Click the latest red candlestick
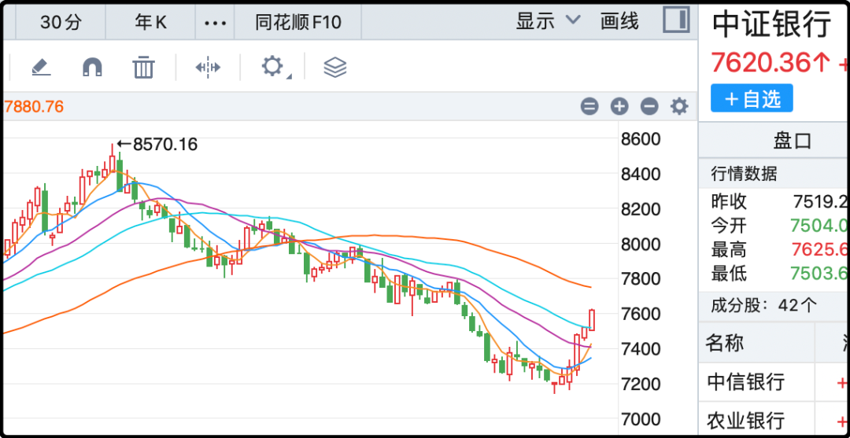The width and height of the screenshot is (850, 438). pyautogui.click(x=591, y=320)
